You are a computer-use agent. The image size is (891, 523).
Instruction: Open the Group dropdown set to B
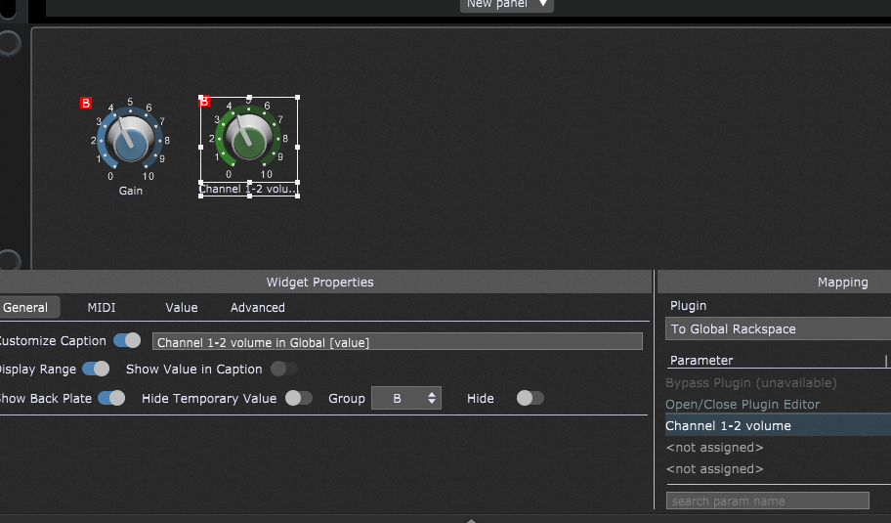(x=406, y=398)
